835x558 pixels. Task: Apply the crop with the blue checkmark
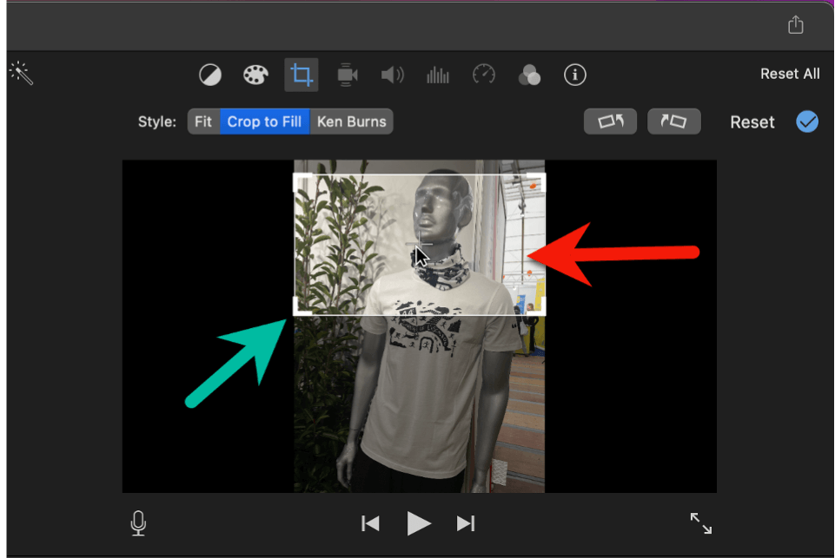(x=806, y=121)
